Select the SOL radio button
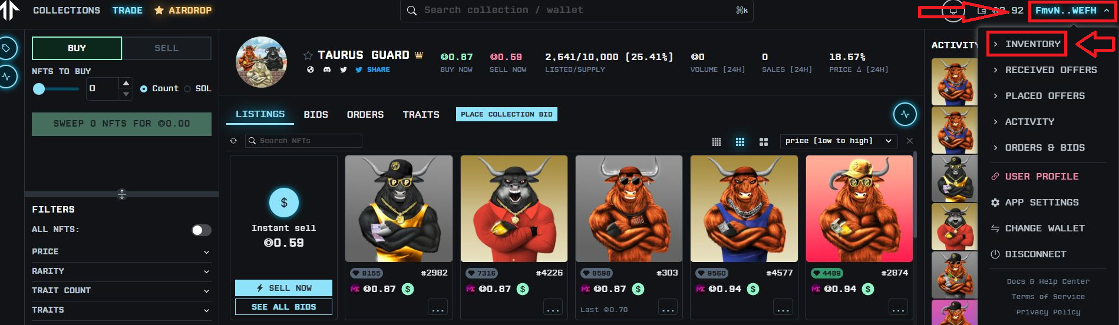Image resolution: width=1119 pixels, height=325 pixels. [187, 89]
